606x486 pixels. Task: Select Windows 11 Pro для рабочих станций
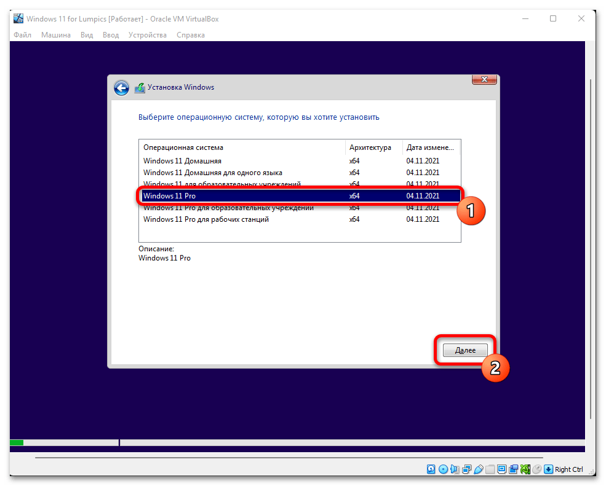(x=205, y=219)
